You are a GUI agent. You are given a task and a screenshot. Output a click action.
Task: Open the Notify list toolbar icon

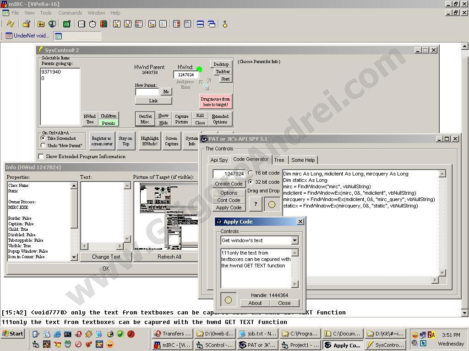[x=176, y=24]
